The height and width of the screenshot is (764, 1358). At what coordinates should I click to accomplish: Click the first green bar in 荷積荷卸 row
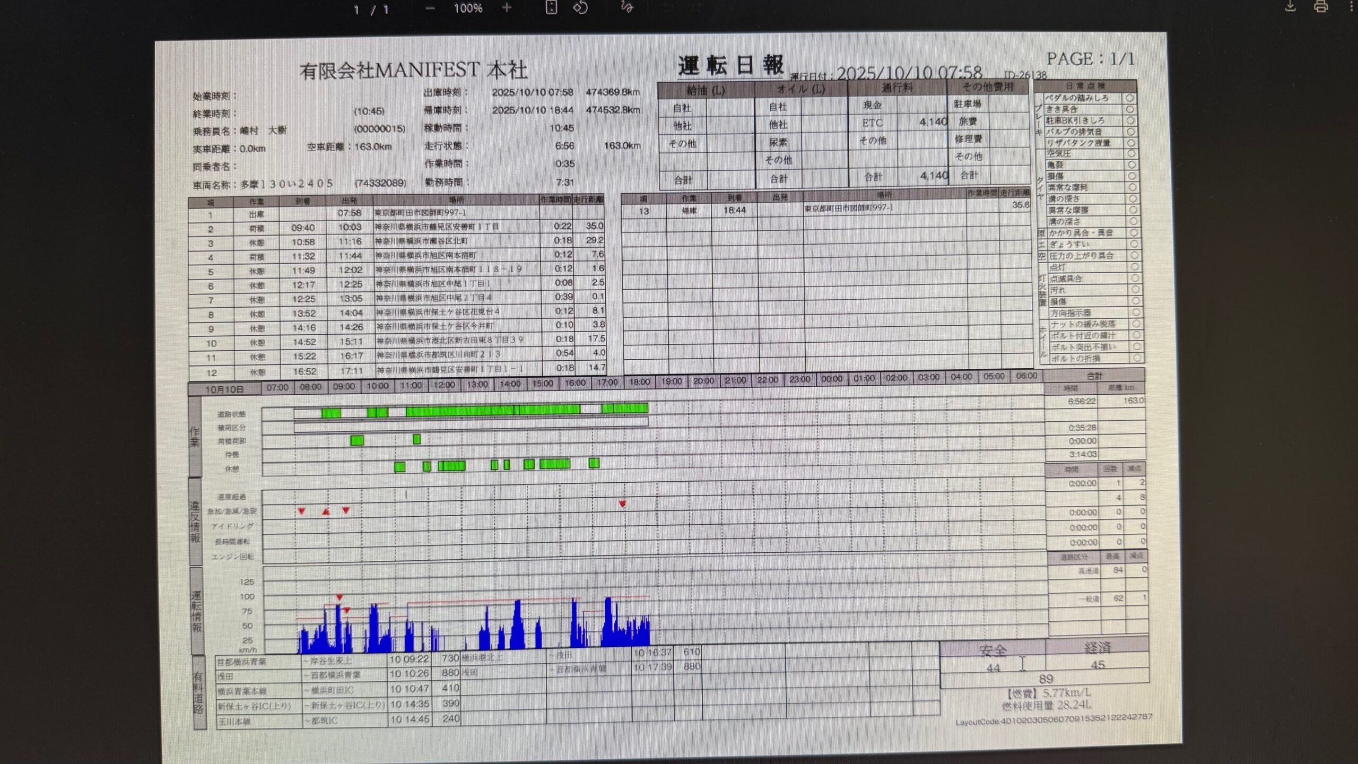point(357,440)
